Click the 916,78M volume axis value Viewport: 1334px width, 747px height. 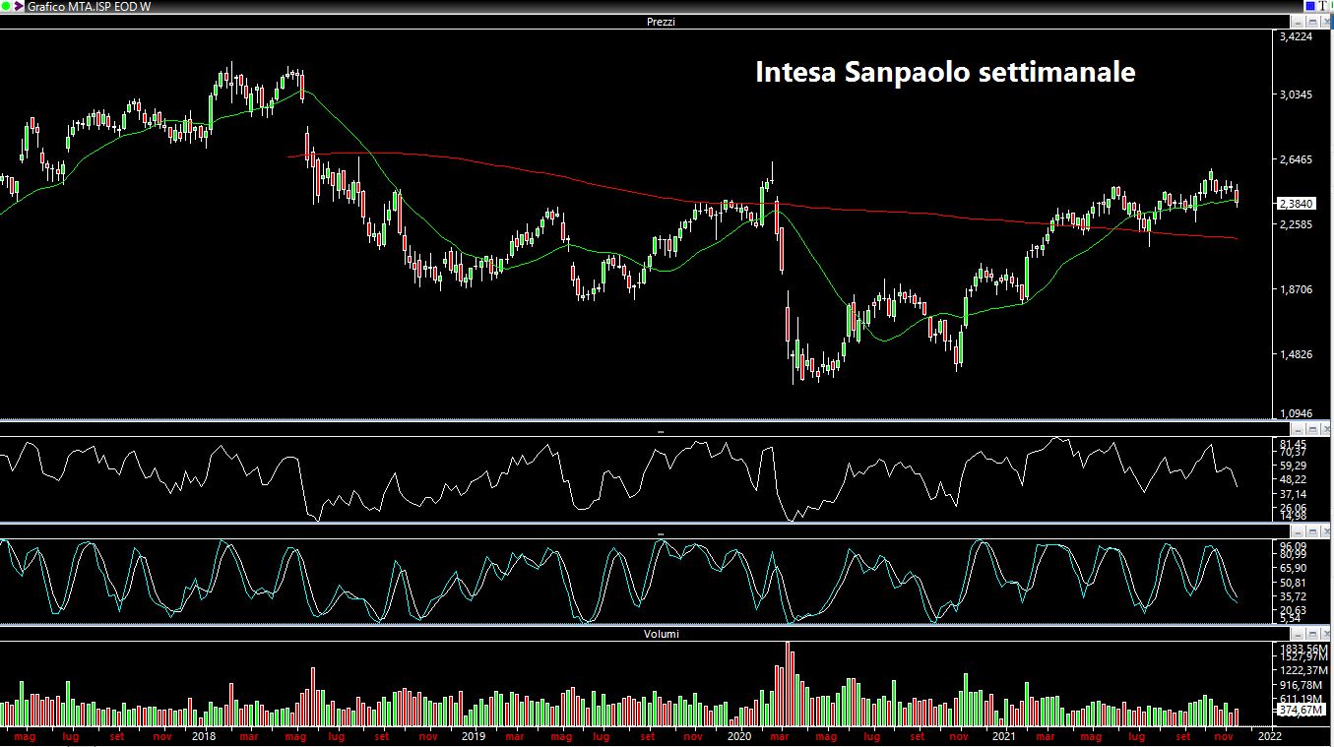click(x=1300, y=684)
